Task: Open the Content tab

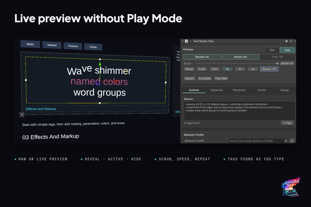Action: click(x=194, y=90)
